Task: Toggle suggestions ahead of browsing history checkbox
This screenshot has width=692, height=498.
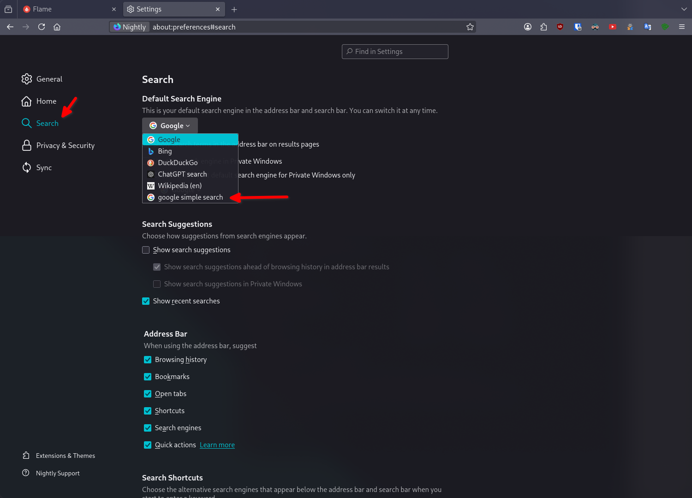Action: 157,267
